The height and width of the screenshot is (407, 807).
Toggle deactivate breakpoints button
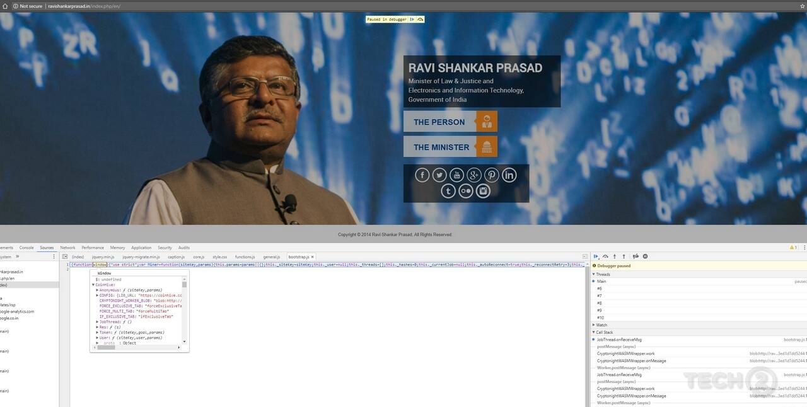(636, 256)
